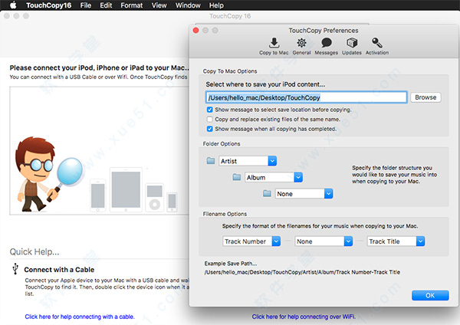Click the folder icon beside Album

click(x=237, y=177)
